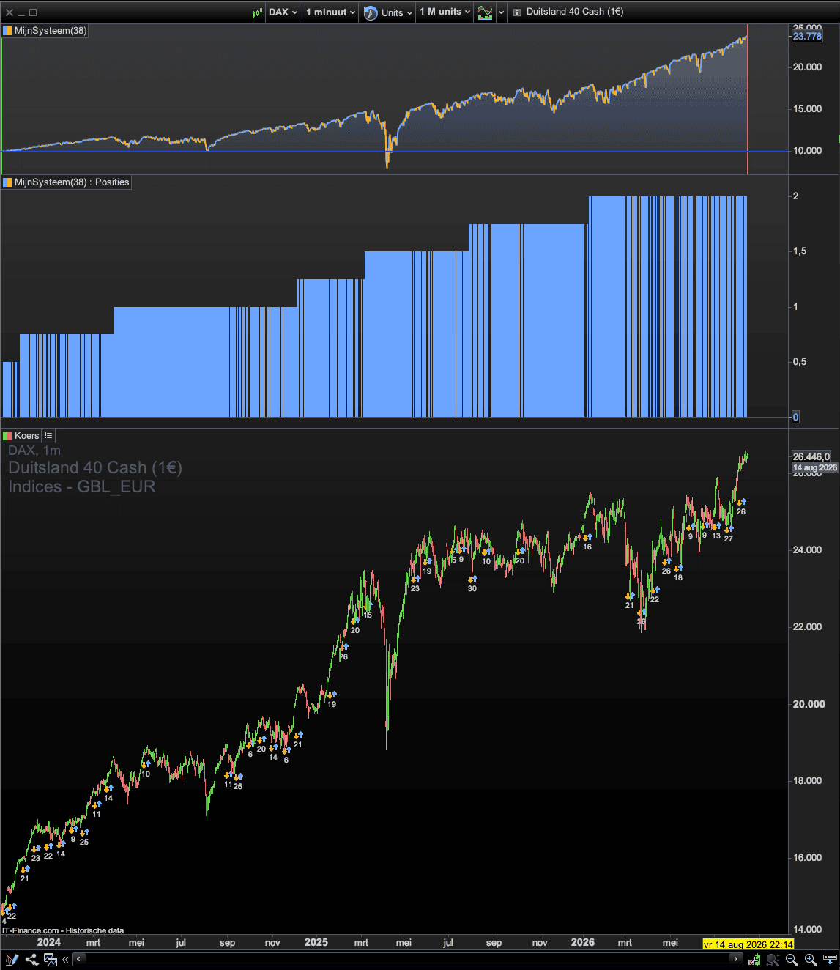
Task: Click the IT-Finance.com - Historische data text
Action: pos(63,930)
